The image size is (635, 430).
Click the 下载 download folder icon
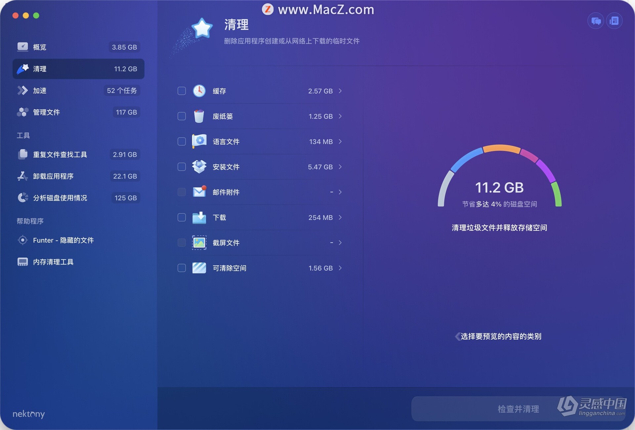click(199, 217)
